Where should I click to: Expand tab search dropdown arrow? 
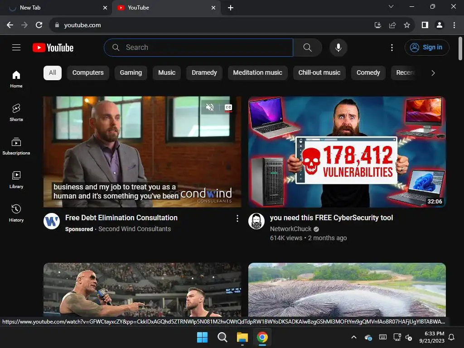(x=391, y=6)
